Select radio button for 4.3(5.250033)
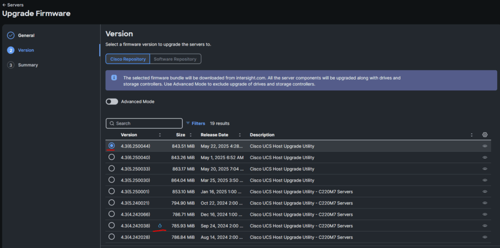This screenshot has width=500, height=248. point(111,168)
